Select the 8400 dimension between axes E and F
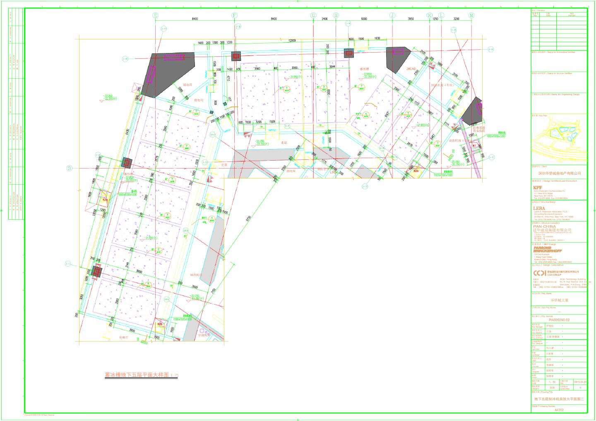Screen dimensions: 596x421 coord(195,19)
